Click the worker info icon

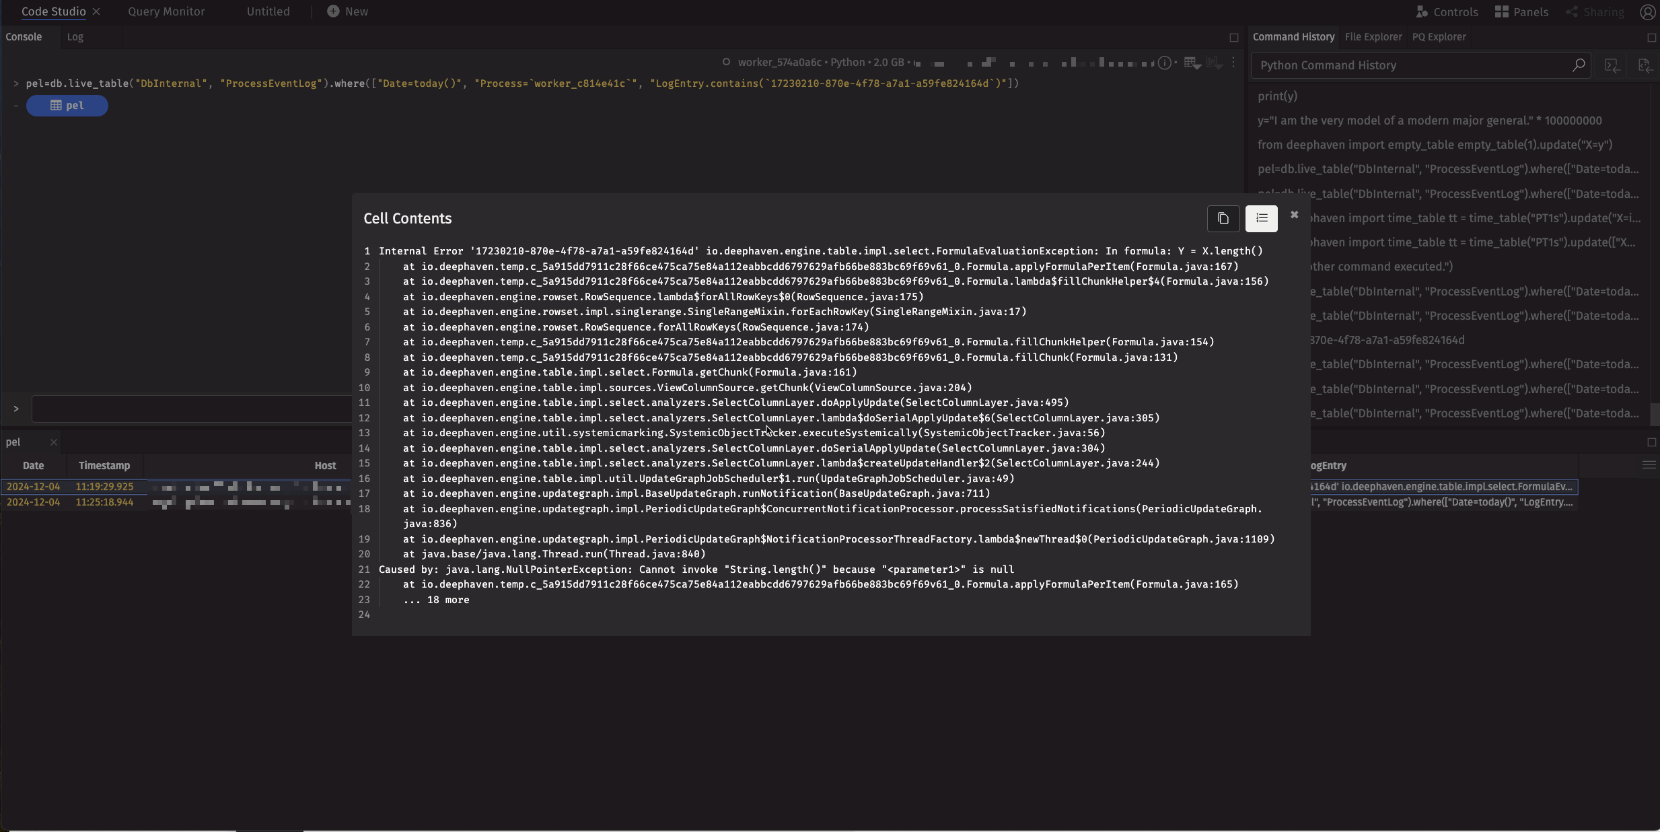[1164, 63]
